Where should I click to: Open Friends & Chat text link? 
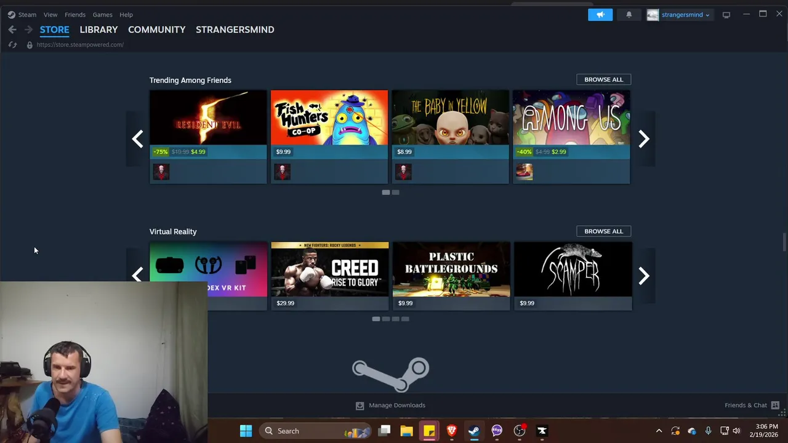(746, 405)
